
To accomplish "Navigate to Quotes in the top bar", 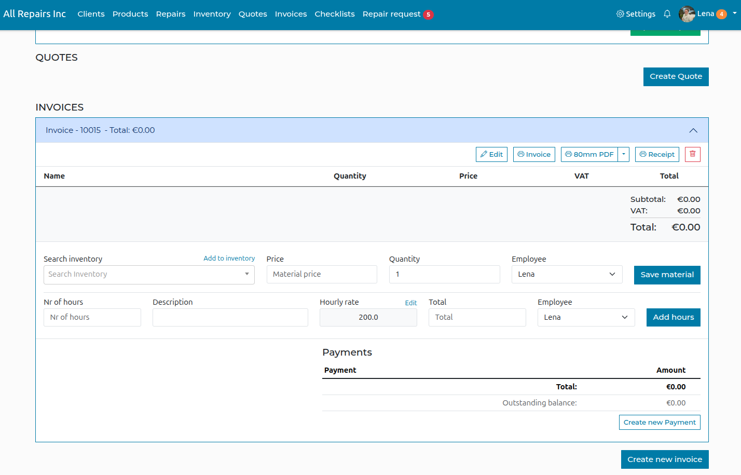I will click(x=253, y=14).
